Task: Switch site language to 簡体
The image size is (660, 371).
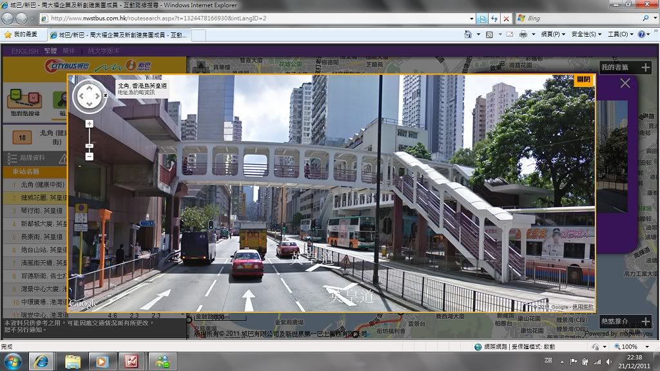Action: (x=68, y=51)
